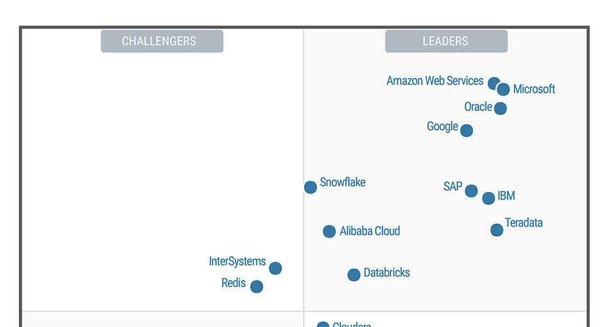This screenshot has width=603, height=327.
Task: Select the Amazon Web Services dot marker
Action: (x=494, y=83)
